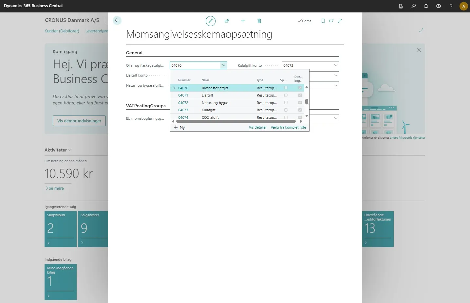
Task: Open dropdown on Natur- og bygasafgift row right side
Action: pos(336,85)
